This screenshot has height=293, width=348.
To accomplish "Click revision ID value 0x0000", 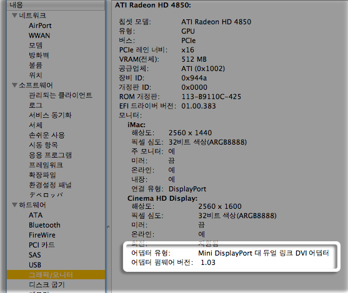I will tap(194, 87).
